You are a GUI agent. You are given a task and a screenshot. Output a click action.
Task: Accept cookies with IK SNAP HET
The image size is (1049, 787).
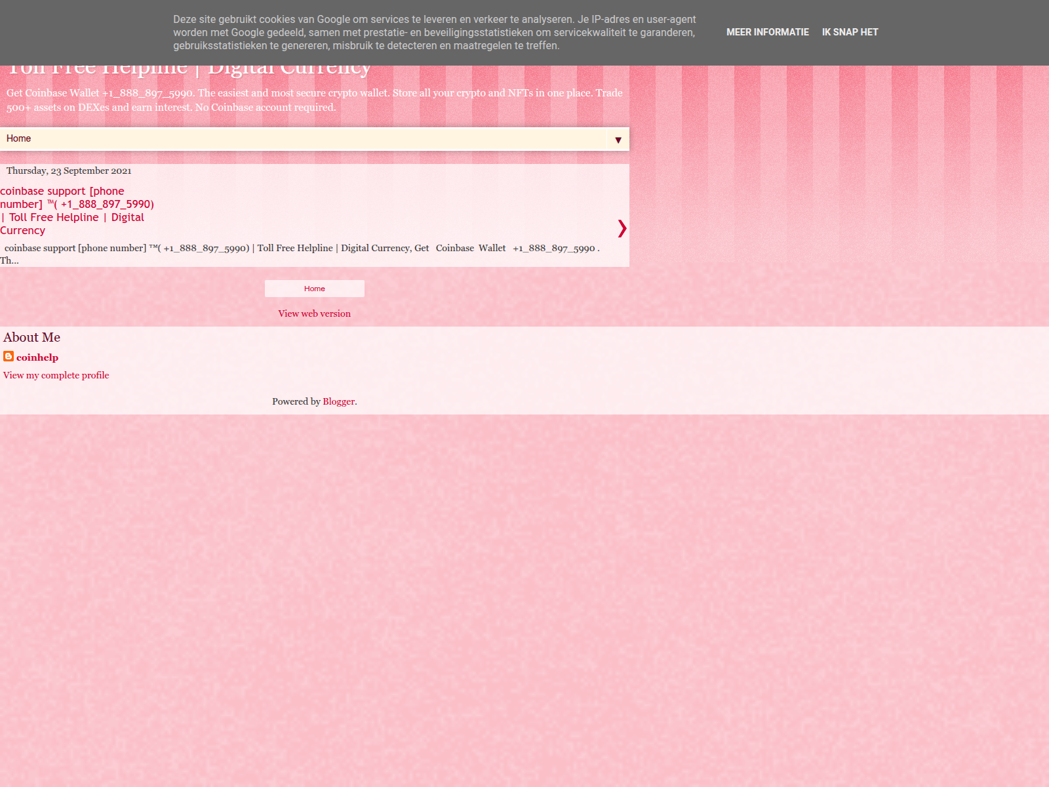point(850,32)
